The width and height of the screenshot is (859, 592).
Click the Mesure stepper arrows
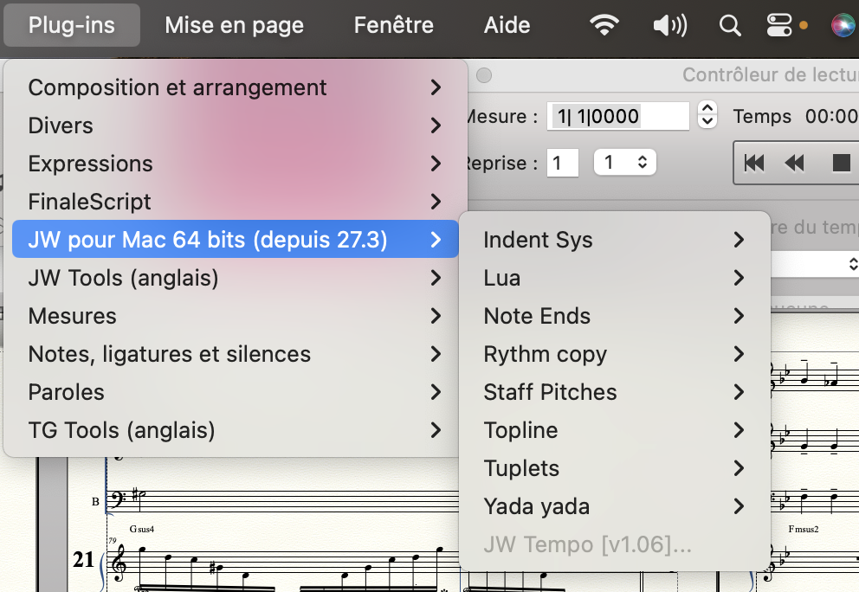pos(707,115)
